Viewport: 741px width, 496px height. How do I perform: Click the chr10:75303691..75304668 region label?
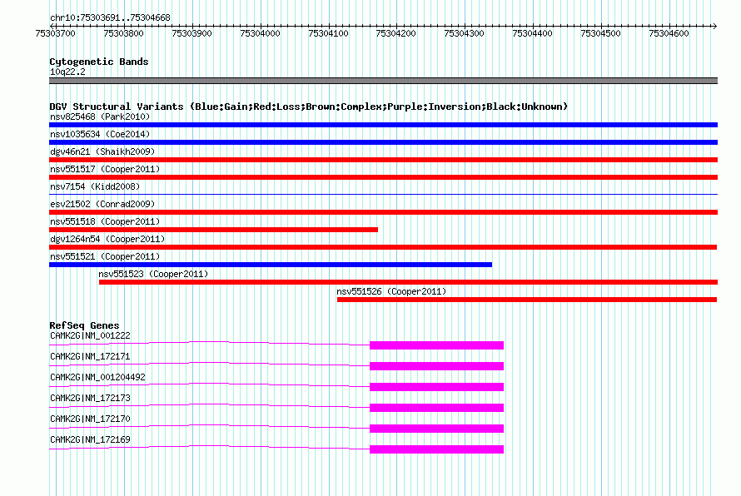[x=110, y=18]
